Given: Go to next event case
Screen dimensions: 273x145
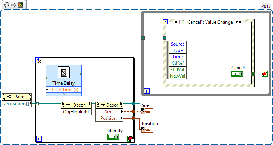Looking at the screenshot, I should pyautogui.click(x=240, y=22).
